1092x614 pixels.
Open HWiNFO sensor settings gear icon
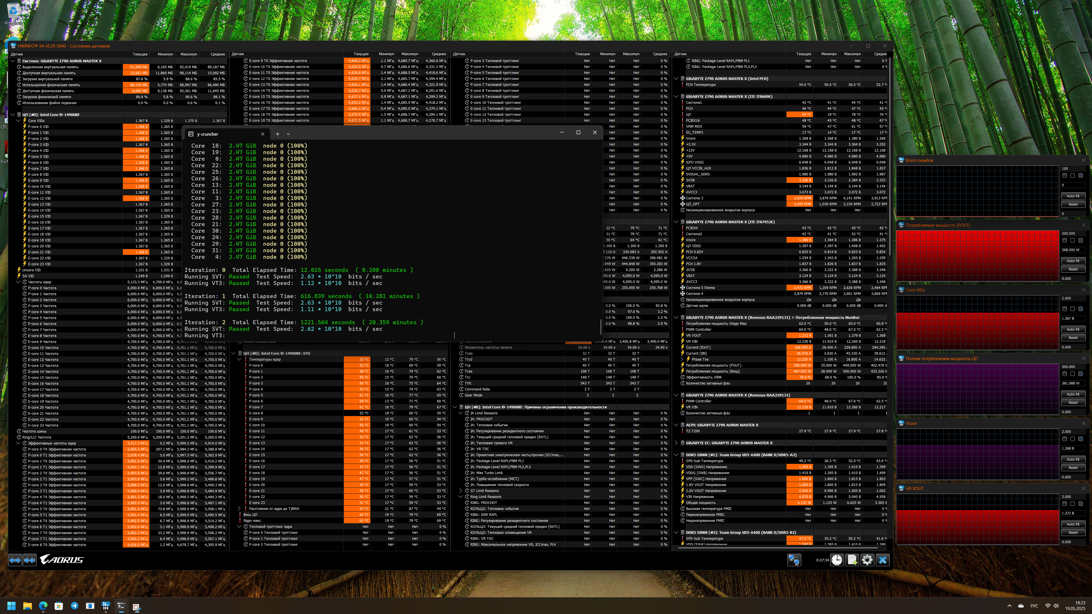click(867, 560)
